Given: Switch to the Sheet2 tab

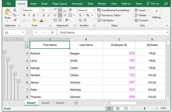Looking at the screenshot, I should (45, 103).
